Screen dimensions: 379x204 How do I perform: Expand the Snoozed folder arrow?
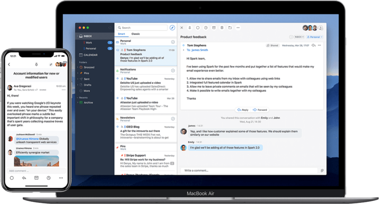pos(78,67)
